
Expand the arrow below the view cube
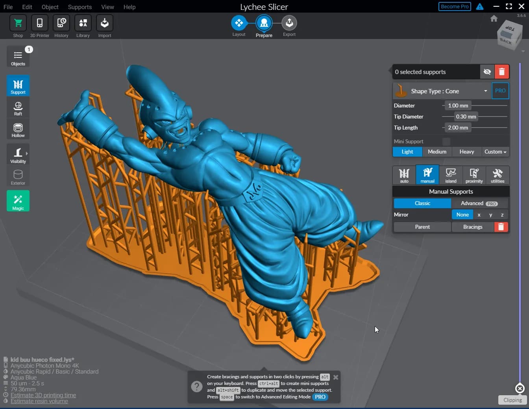coord(523,52)
